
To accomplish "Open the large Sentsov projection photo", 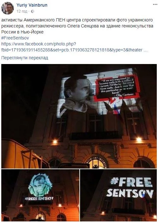I will click(79, 116).
